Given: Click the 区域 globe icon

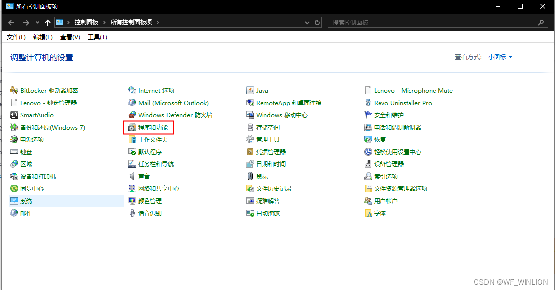Looking at the screenshot, I should [x=14, y=164].
